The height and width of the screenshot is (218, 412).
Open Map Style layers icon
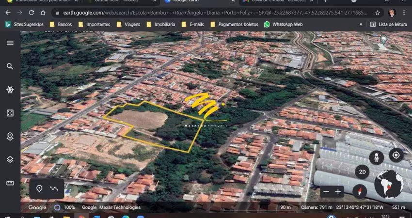point(10,159)
